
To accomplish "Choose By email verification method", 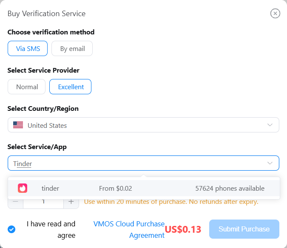I will 72,48.
